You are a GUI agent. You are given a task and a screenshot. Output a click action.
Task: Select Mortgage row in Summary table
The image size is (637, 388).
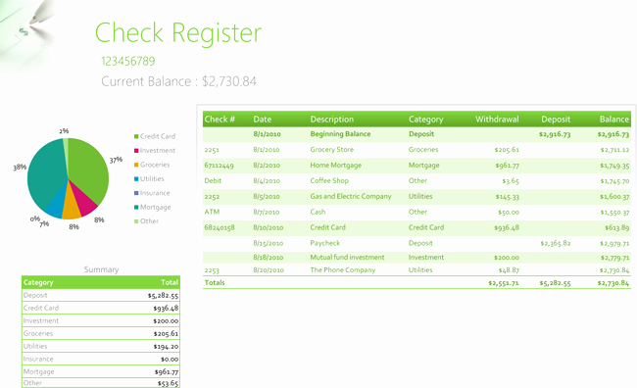tap(101, 371)
